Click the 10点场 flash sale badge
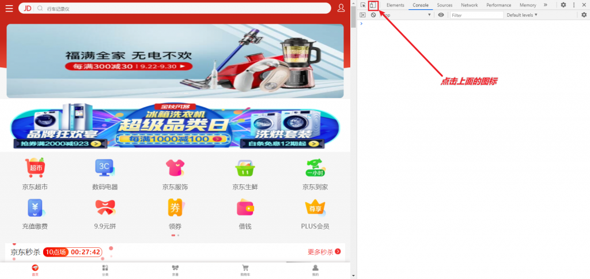Screen dimensions: 590x279 [x=55, y=252]
